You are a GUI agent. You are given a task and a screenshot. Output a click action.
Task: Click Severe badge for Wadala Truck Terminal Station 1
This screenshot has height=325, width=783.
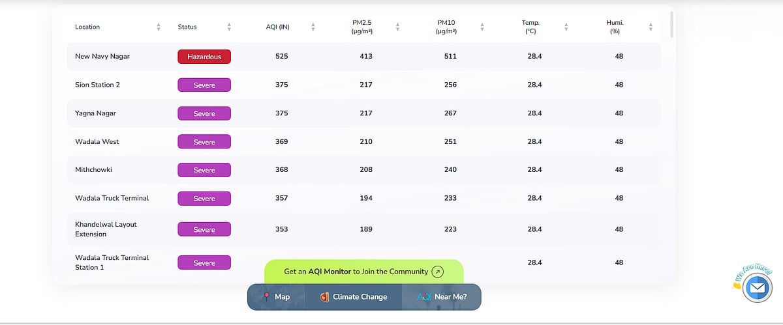[204, 262]
